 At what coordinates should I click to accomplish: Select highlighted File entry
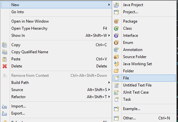tap(144, 78)
